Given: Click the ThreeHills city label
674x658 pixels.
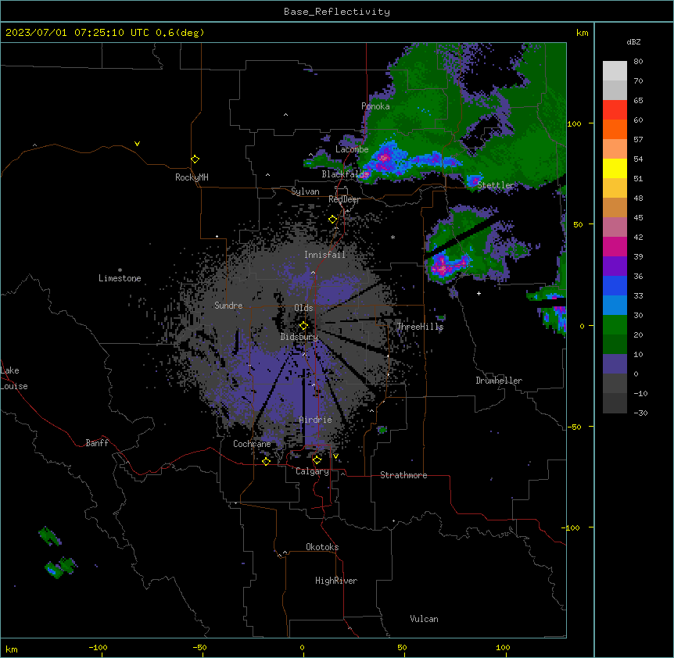Looking at the screenshot, I should pos(420,327).
